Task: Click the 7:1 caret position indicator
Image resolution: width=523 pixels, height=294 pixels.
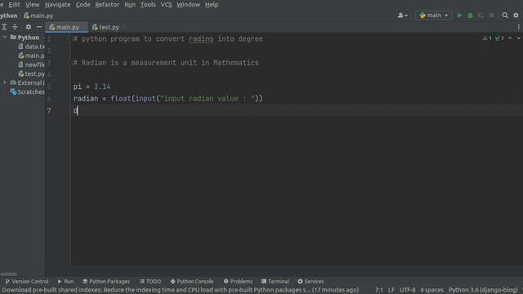Action: click(379, 290)
